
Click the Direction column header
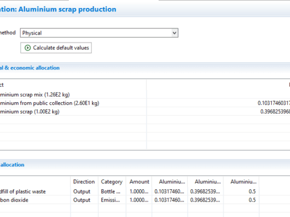(84, 182)
